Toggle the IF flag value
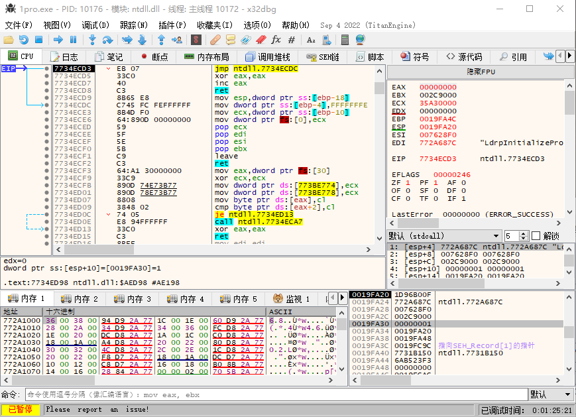The width and height of the screenshot is (576, 417). click(463, 198)
